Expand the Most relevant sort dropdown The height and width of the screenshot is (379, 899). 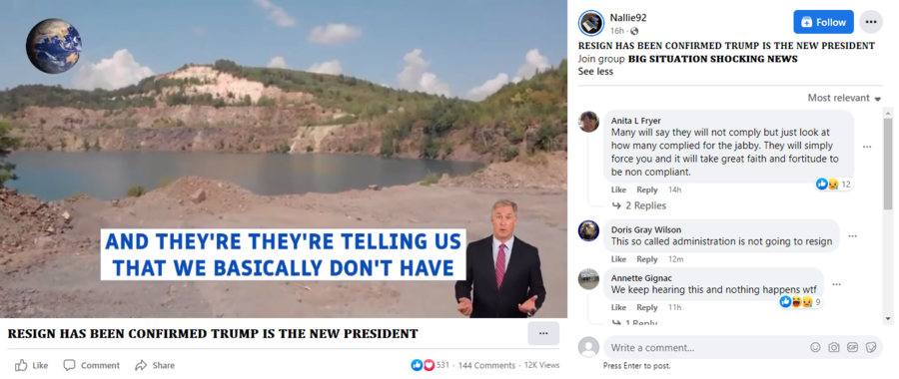844,98
